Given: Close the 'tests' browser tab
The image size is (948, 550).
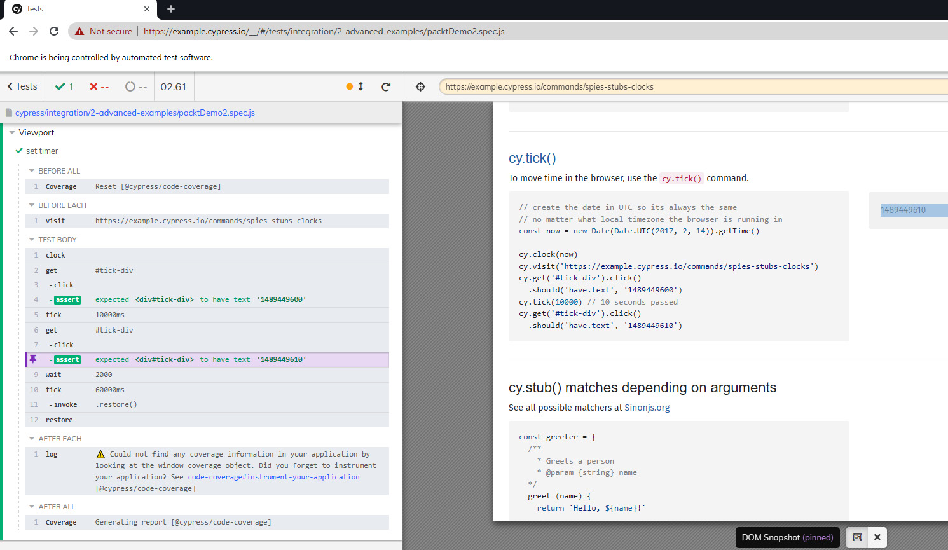Looking at the screenshot, I should (147, 9).
